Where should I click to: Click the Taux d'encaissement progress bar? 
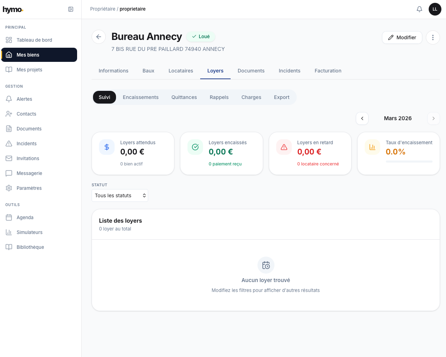coord(409,161)
